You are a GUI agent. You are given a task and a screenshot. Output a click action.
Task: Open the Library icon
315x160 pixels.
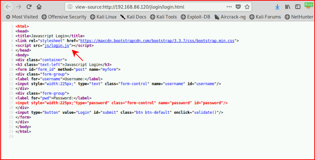288,7
